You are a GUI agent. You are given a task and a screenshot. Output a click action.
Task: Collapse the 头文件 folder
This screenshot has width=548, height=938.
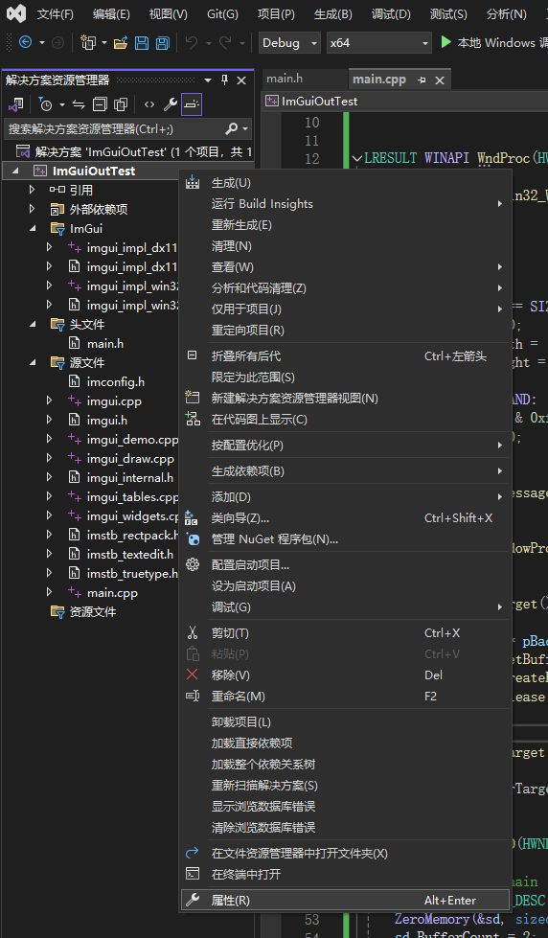click(x=33, y=324)
